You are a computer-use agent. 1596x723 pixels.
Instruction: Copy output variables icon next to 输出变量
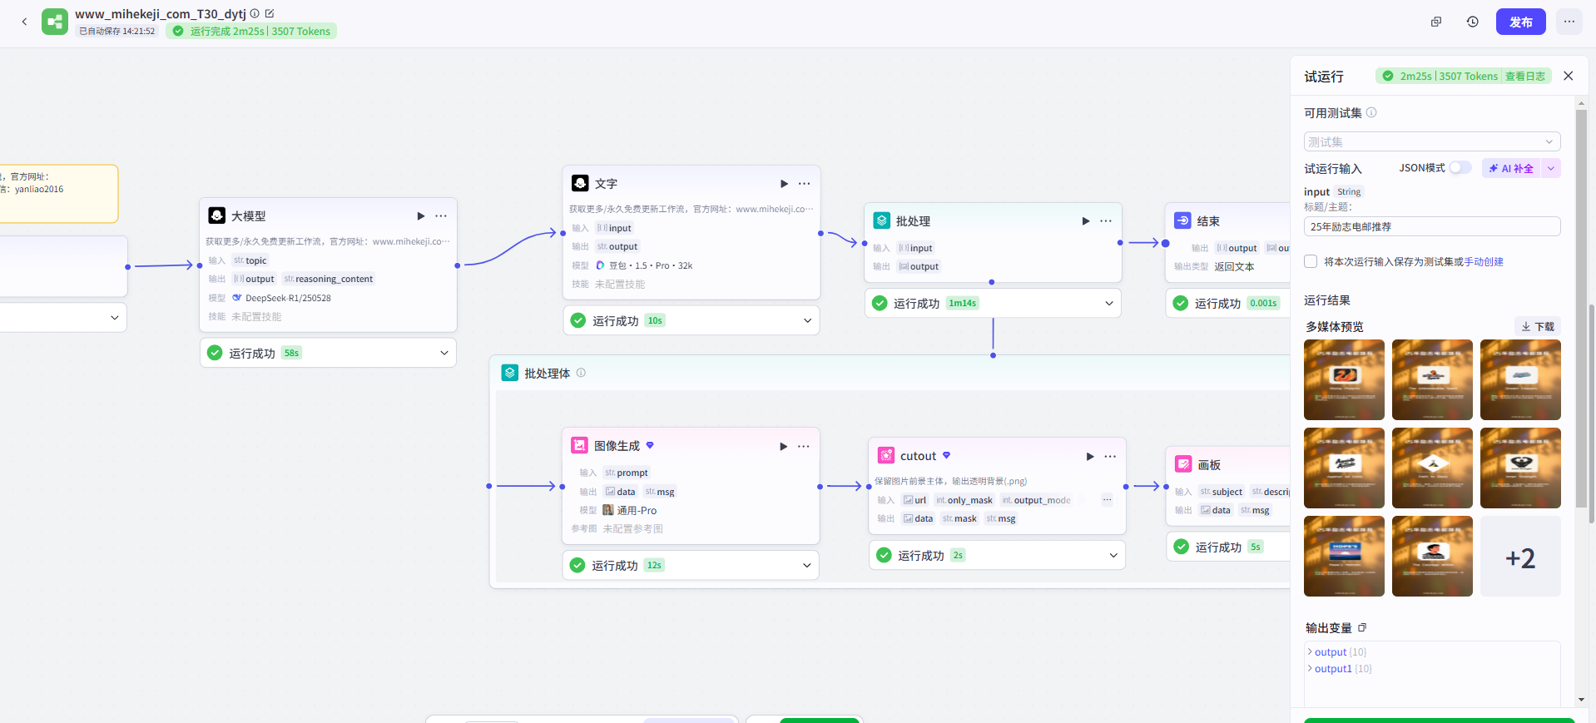coord(1362,628)
